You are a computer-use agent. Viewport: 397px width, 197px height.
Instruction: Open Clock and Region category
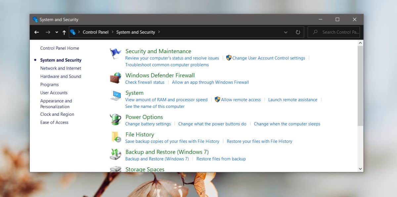(x=57, y=114)
